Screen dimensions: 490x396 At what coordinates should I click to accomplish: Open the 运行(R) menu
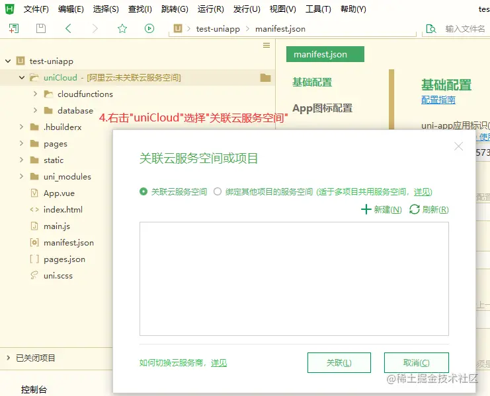pos(211,9)
